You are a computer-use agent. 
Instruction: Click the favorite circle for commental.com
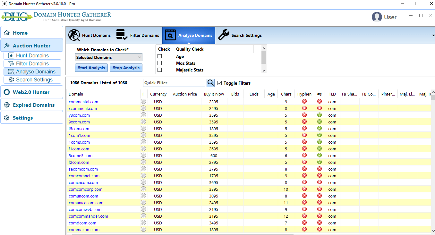click(143, 102)
